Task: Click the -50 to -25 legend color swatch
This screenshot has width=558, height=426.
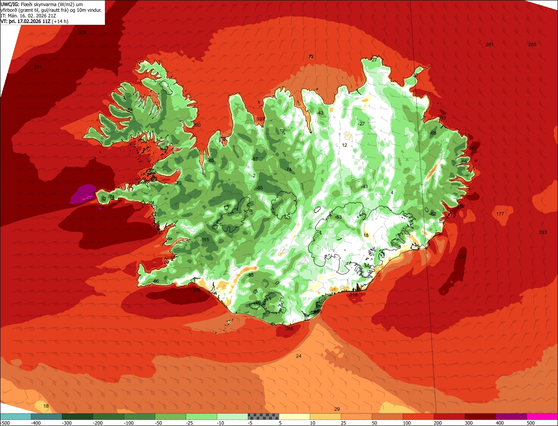Action: click(x=170, y=416)
